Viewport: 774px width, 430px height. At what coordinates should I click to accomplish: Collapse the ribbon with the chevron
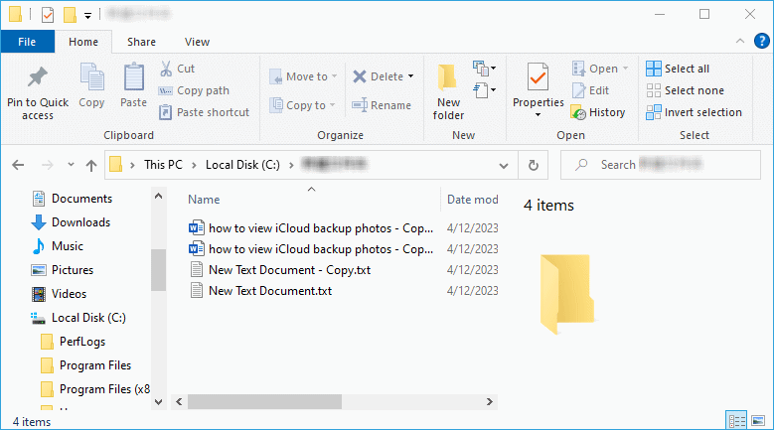(740, 42)
